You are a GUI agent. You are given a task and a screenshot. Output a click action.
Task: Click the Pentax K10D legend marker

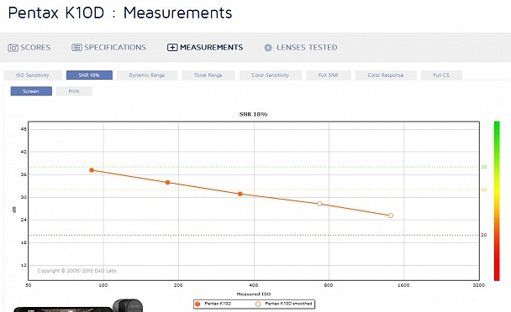198,304
